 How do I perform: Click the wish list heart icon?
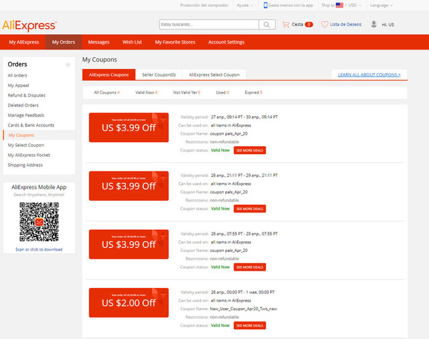pyautogui.click(x=324, y=24)
